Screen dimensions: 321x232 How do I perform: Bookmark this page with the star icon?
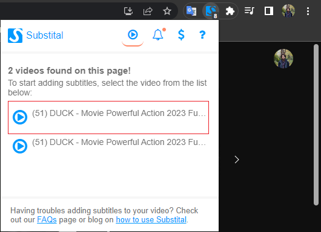pyautogui.click(x=167, y=11)
